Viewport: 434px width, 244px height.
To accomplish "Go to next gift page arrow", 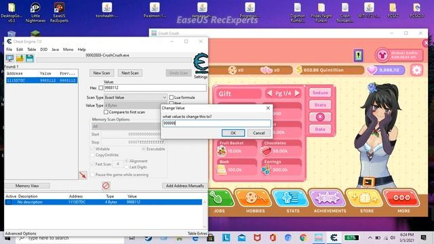I will 297,94.
